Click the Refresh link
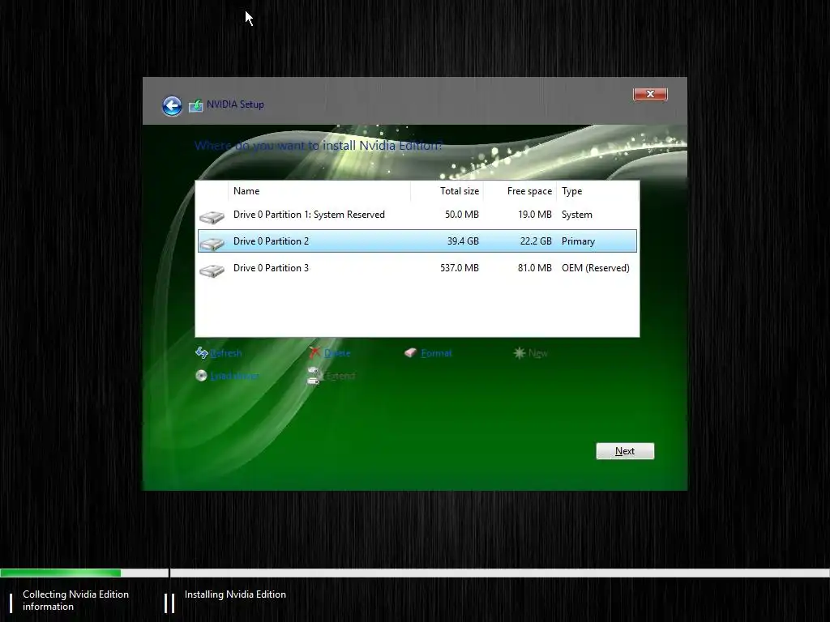The width and height of the screenshot is (830, 622). tap(226, 353)
